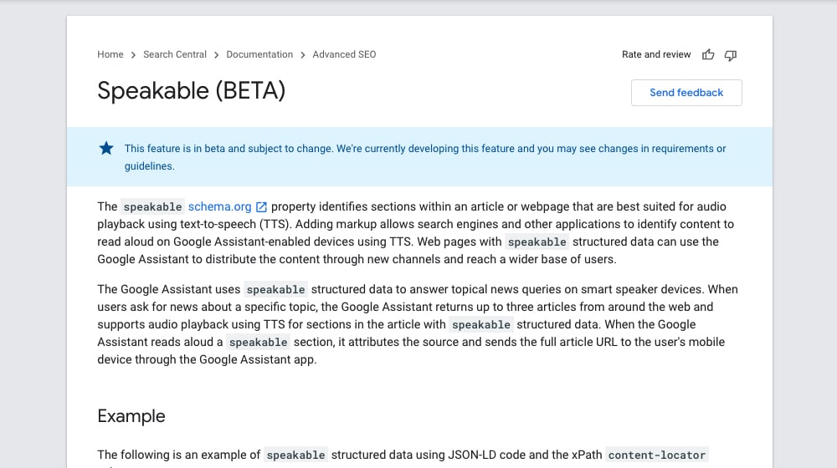Click the 'speakable' code term after 'The'
837x468 pixels.
(152, 206)
